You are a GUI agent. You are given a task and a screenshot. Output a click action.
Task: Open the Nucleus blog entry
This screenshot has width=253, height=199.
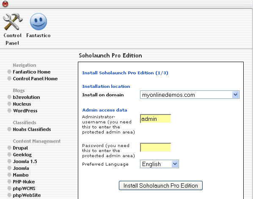click(22, 104)
